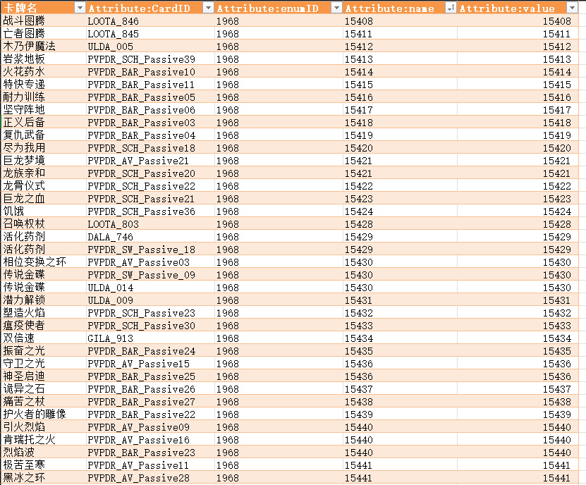Click the 烈焰波 cell
Viewport: 586px width, 485px height.
click(43, 453)
